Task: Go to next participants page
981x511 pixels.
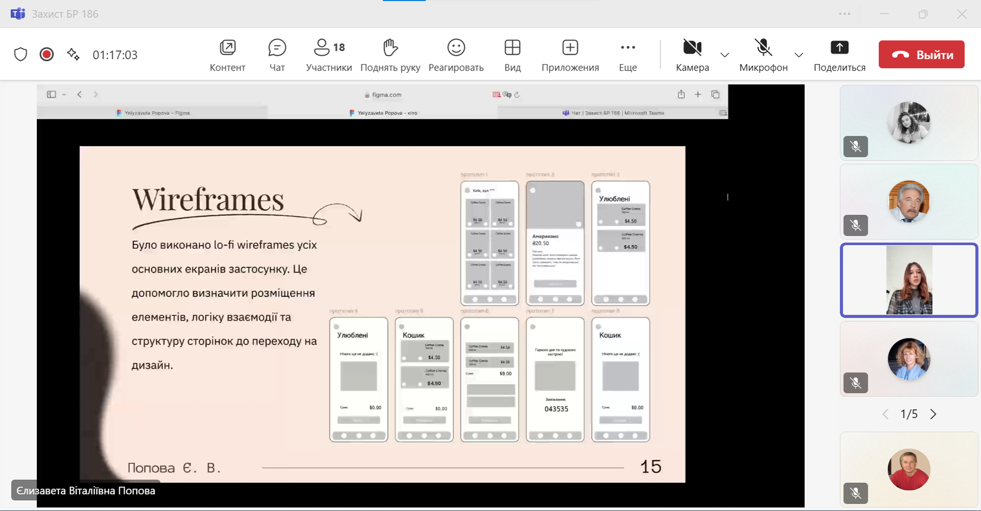Action: tap(933, 414)
